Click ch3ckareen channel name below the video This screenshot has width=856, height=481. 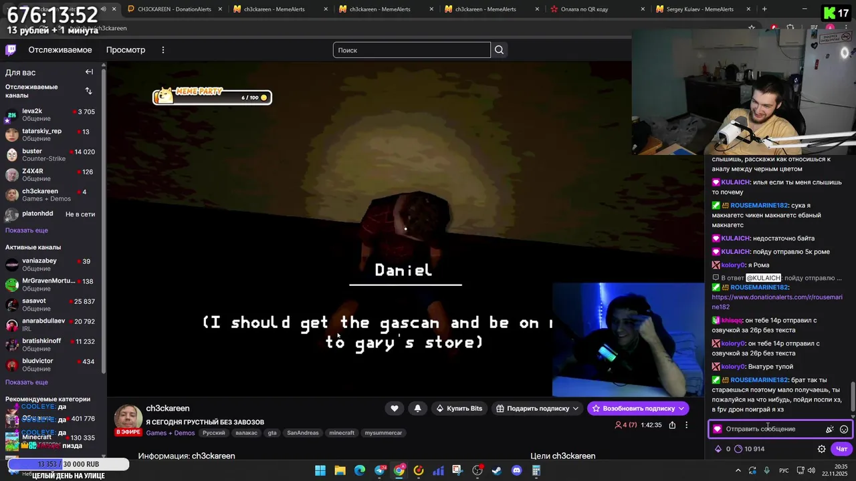(x=168, y=408)
